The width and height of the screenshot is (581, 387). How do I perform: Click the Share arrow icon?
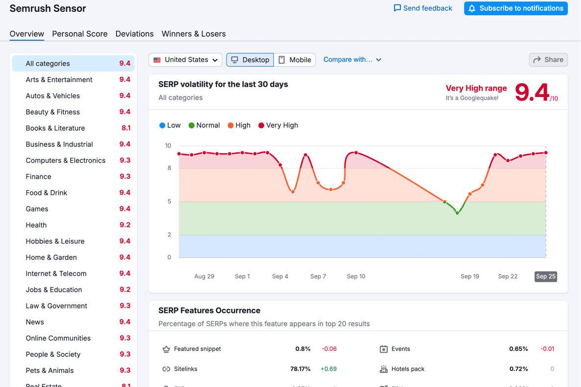pos(537,60)
